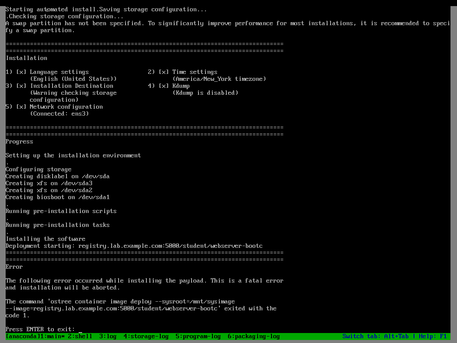Click the '(Connected: ens3)' status
457x343 pixels.
(59, 114)
